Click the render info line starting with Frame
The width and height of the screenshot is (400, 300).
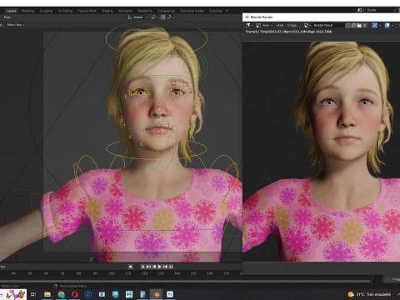pyautogui.click(x=288, y=32)
